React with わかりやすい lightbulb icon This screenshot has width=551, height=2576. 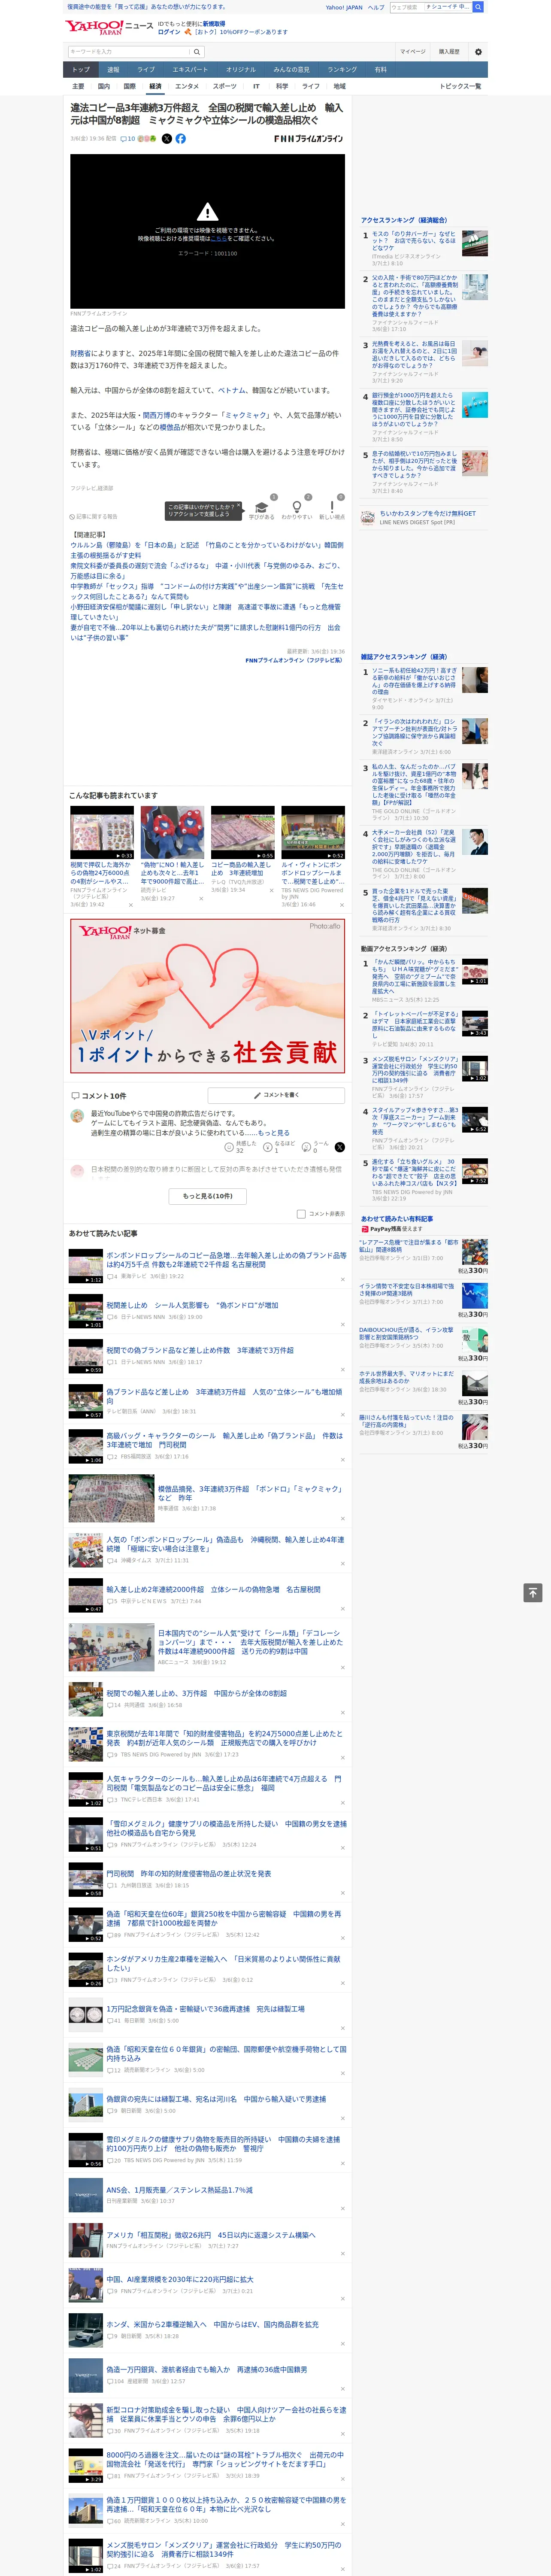[x=296, y=507]
